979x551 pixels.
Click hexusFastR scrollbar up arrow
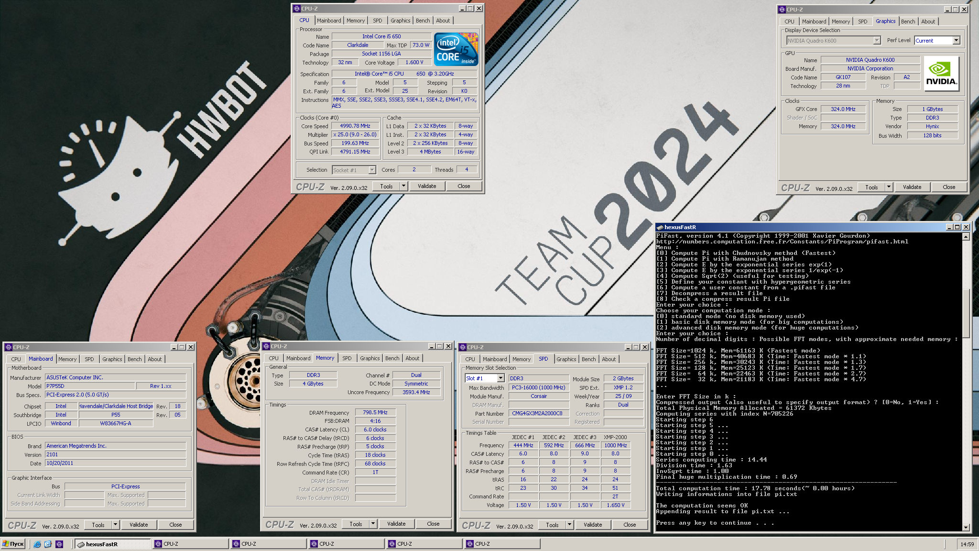pyautogui.click(x=966, y=236)
